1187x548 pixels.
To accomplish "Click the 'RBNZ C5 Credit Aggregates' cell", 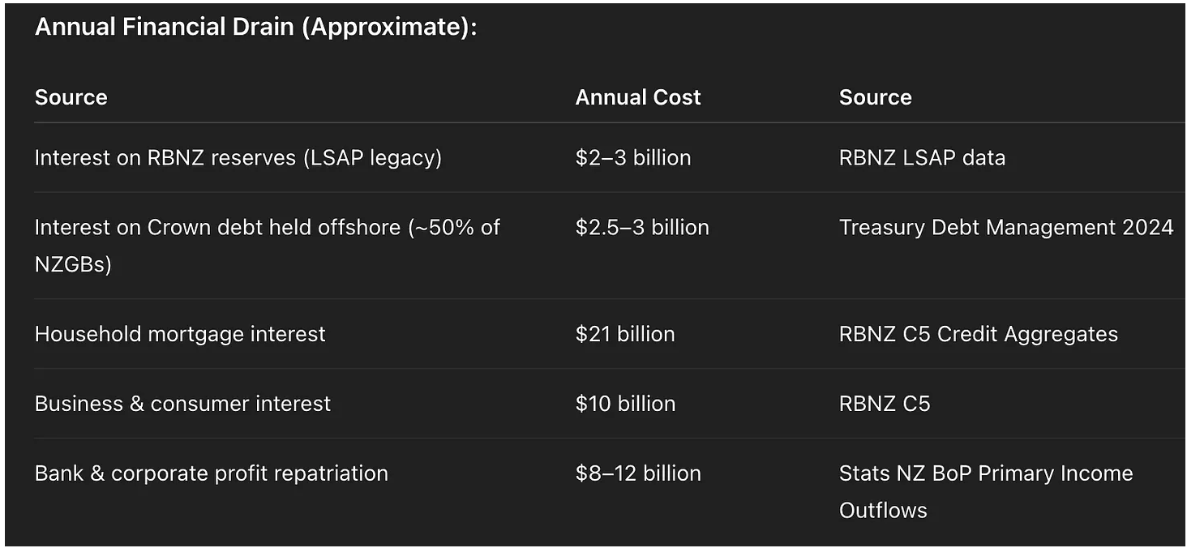I will (x=978, y=334).
